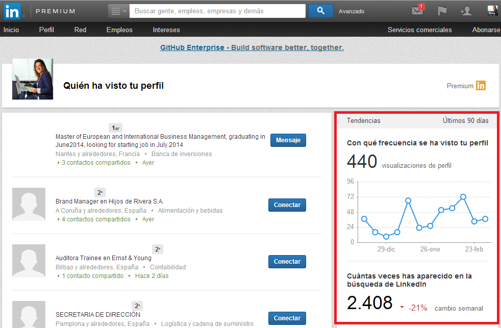The image size is (501, 328).
Task: Select the 'Empleos' tab
Action: 119,30
